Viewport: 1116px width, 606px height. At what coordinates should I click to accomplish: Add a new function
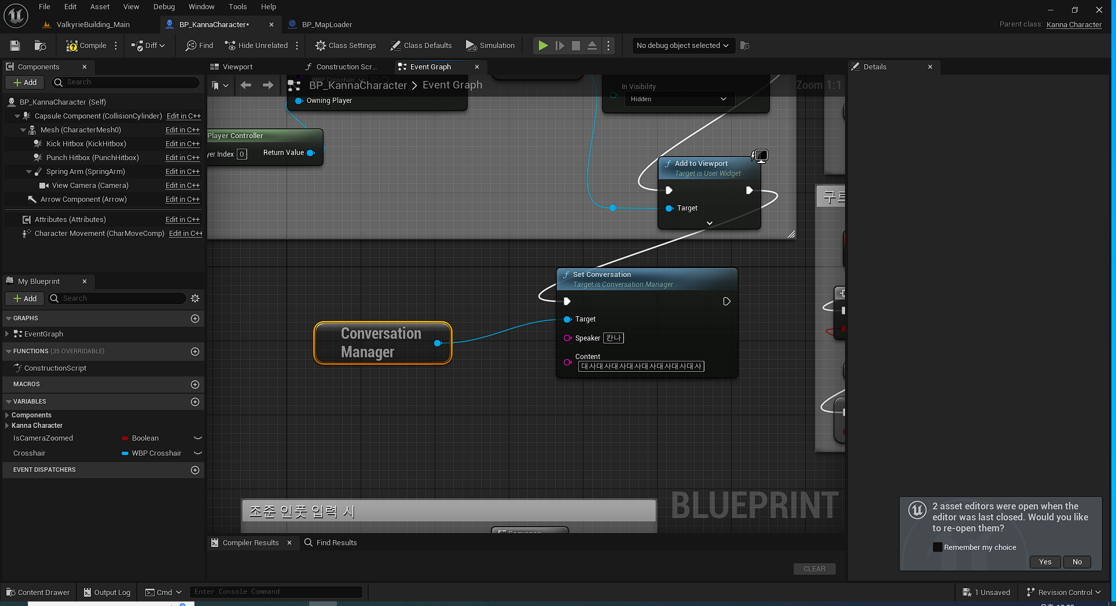click(x=195, y=352)
